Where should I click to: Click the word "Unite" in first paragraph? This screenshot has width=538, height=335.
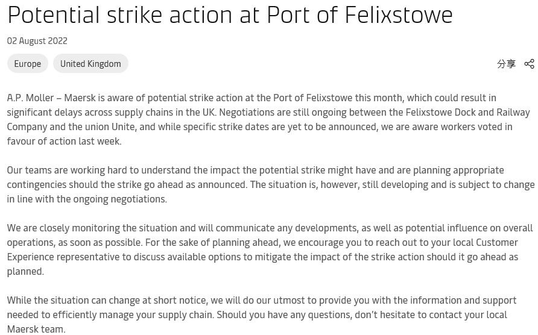pos(123,127)
